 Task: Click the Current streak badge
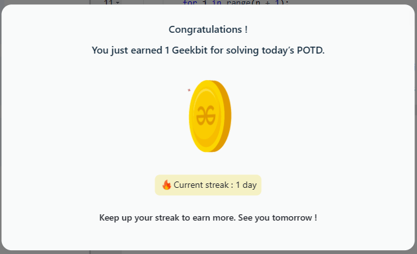click(208, 185)
